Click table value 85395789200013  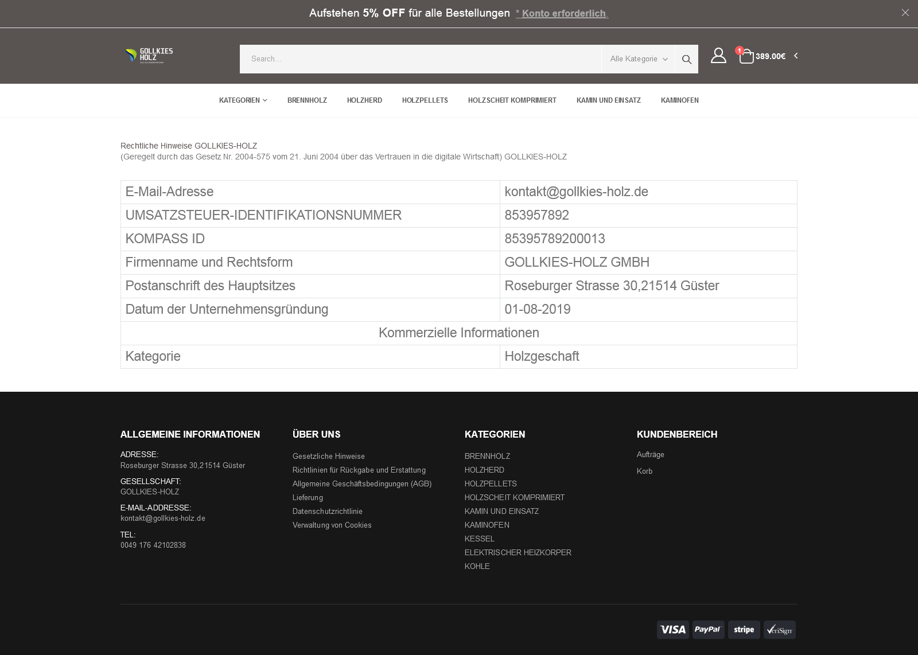coord(555,239)
